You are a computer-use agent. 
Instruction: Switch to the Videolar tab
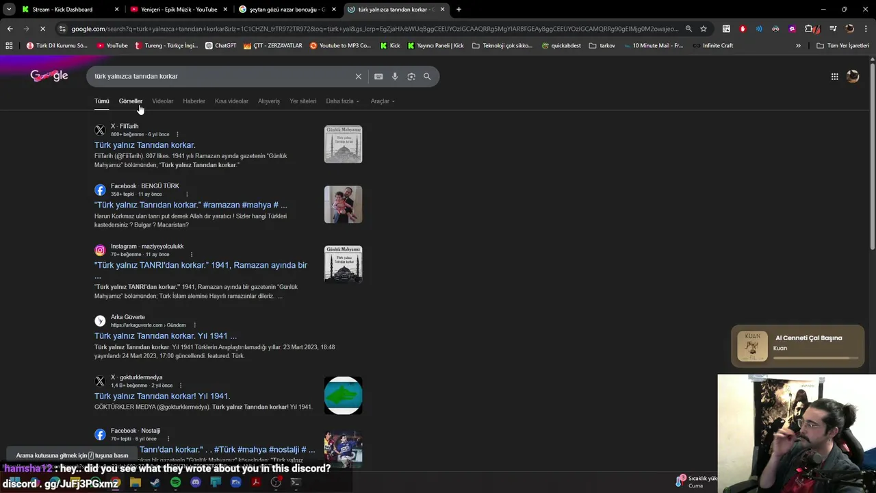tap(163, 101)
